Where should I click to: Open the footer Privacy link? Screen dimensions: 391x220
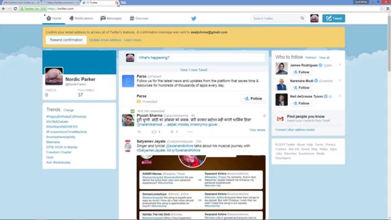(x=331, y=145)
